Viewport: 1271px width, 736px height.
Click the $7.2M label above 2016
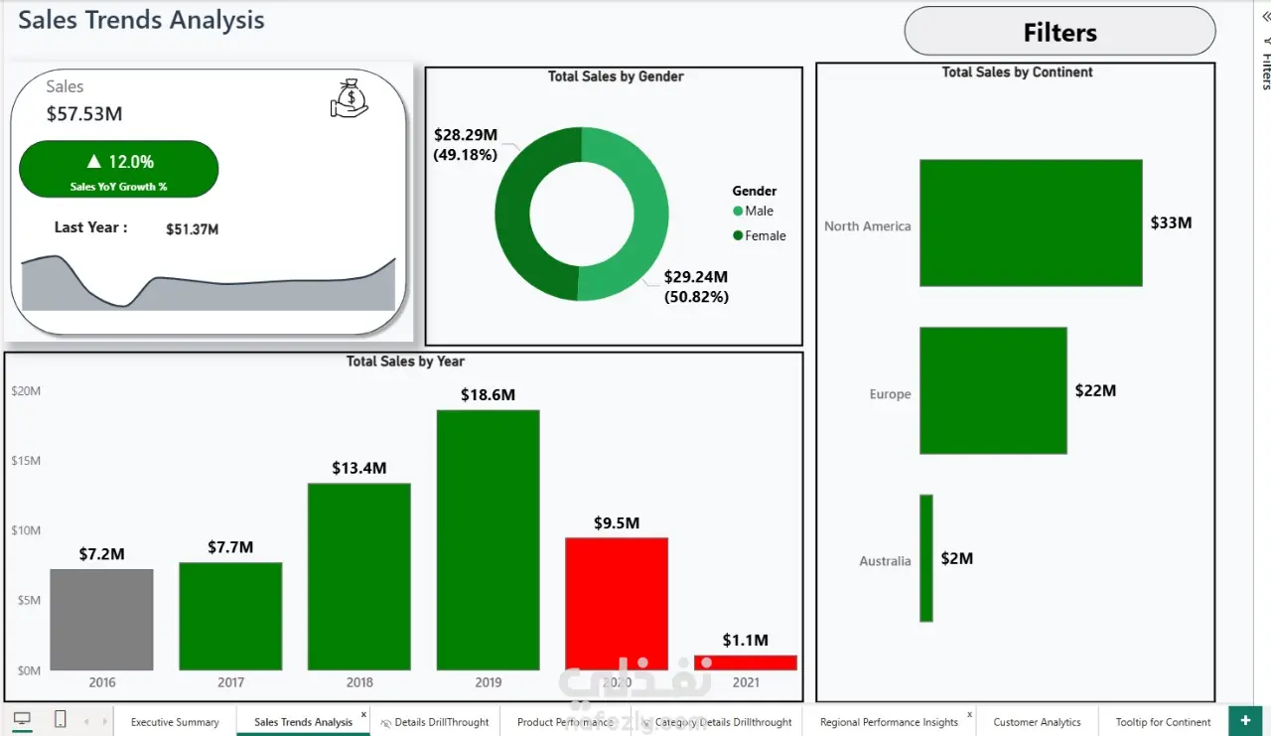(x=102, y=554)
